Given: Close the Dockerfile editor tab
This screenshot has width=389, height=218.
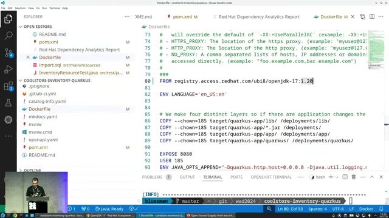Looking at the screenshot, I should pos(353,17).
